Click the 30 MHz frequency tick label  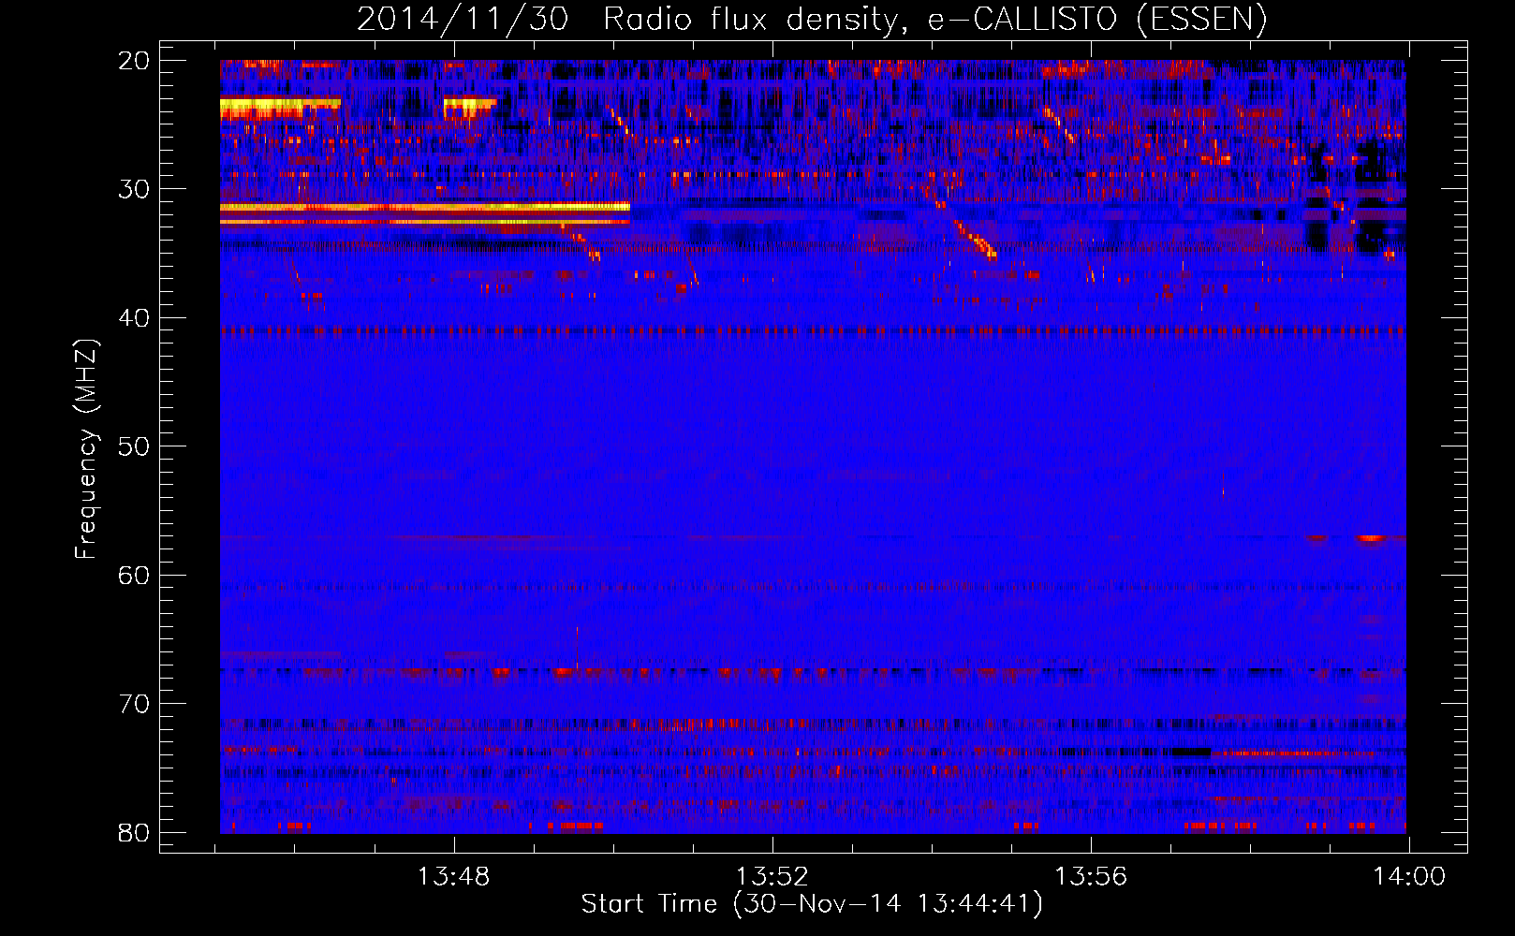[135, 189]
